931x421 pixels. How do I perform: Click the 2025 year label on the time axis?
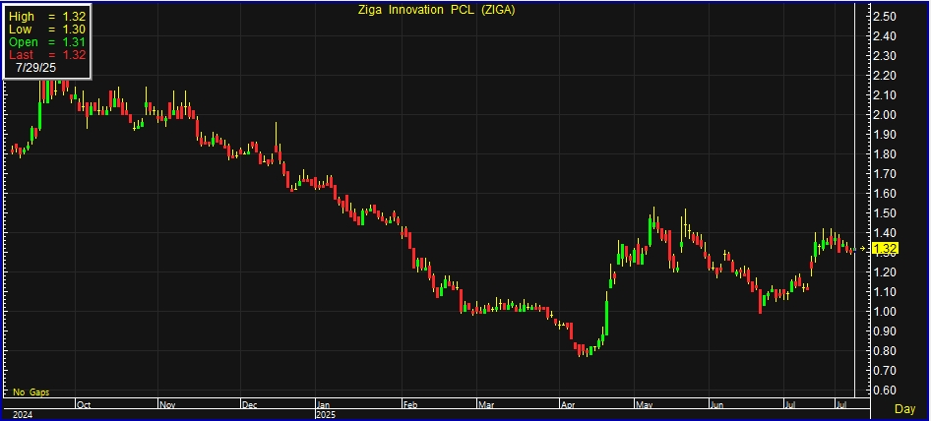coord(327,414)
